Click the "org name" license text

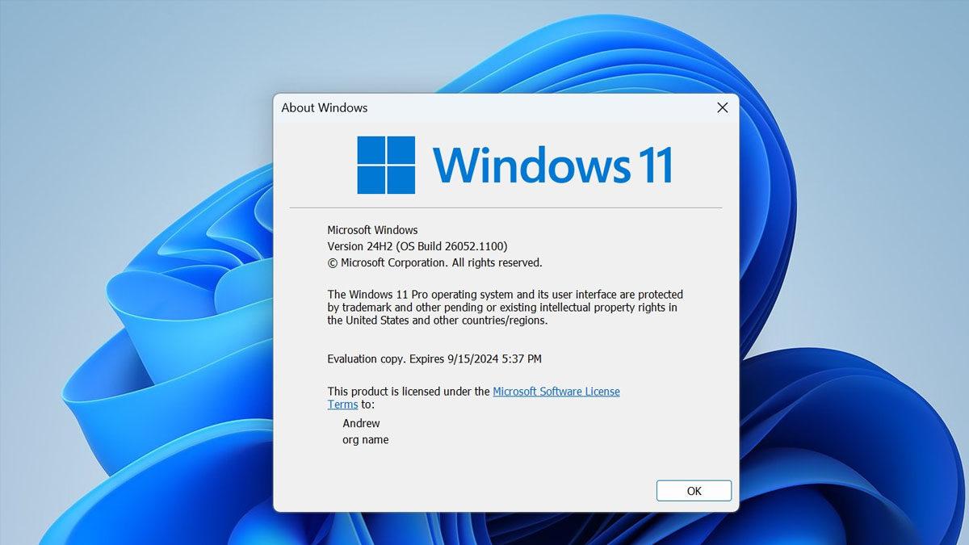click(x=365, y=439)
